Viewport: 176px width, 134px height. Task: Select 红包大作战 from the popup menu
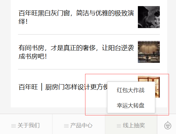[x=131, y=90]
